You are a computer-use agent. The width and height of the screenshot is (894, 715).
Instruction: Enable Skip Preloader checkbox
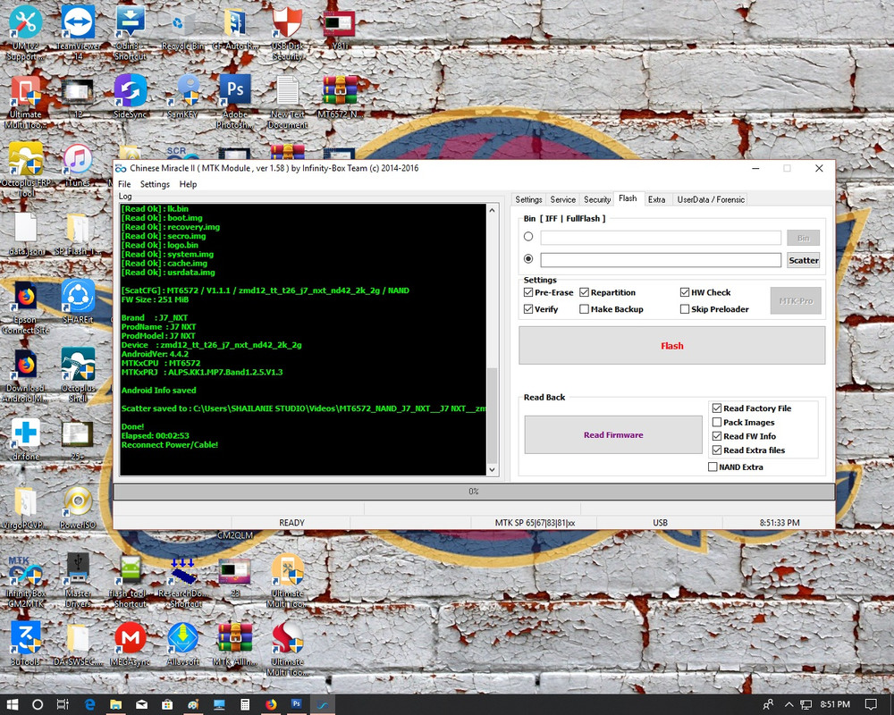point(685,309)
